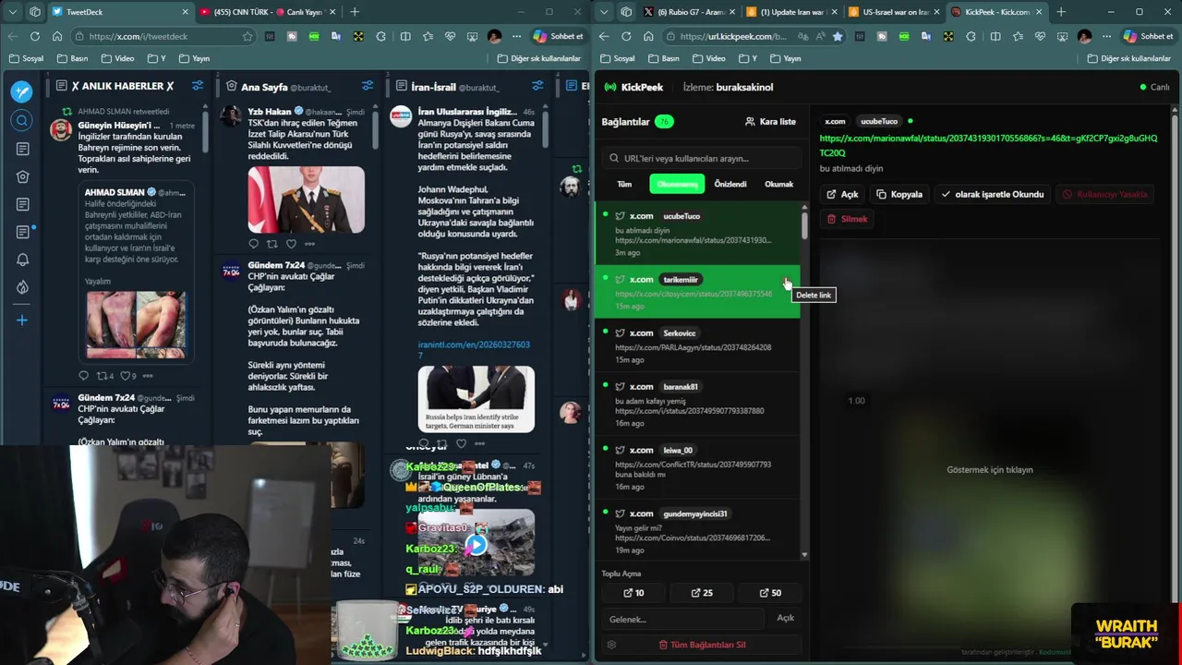The width and height of the screenshot is (1182, 665).
Task: Select the Okunmamış filter tab
Action: click(677, 184)
